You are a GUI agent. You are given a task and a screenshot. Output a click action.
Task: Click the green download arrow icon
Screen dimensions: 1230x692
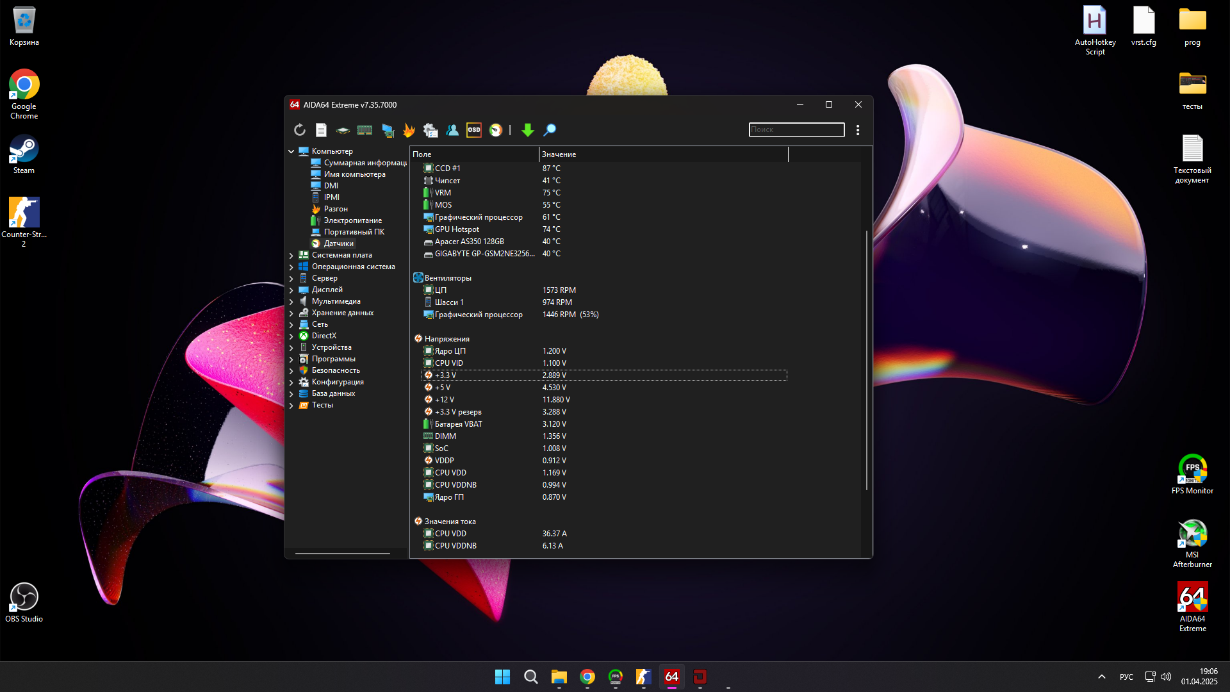click(528, 130)
